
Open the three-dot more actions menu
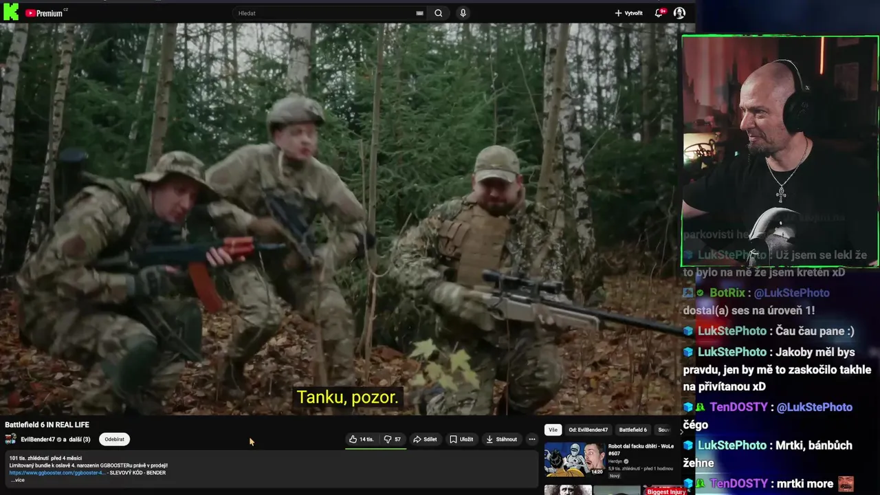coord(531,439)
